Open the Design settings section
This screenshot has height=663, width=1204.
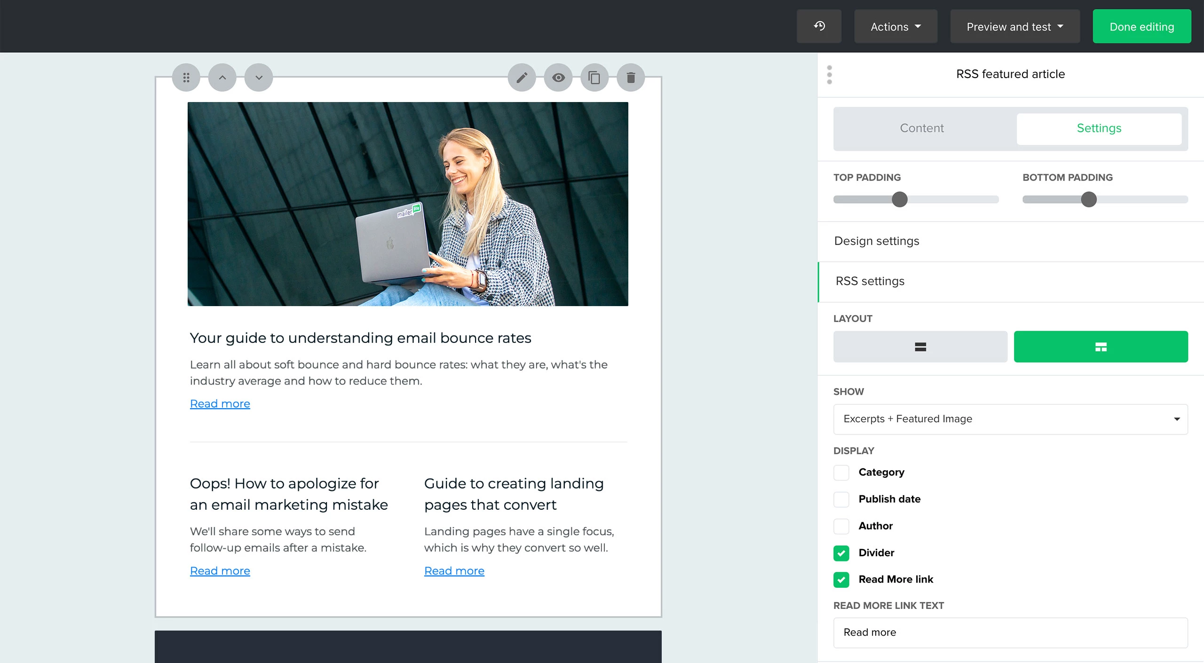(877, 241)
